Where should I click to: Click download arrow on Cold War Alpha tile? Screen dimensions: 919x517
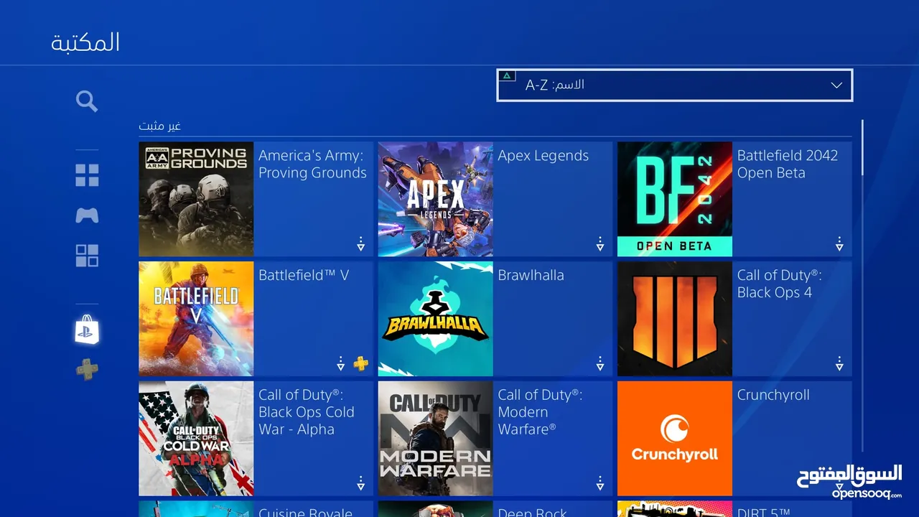pyautogui.click(x=360, y=483)
